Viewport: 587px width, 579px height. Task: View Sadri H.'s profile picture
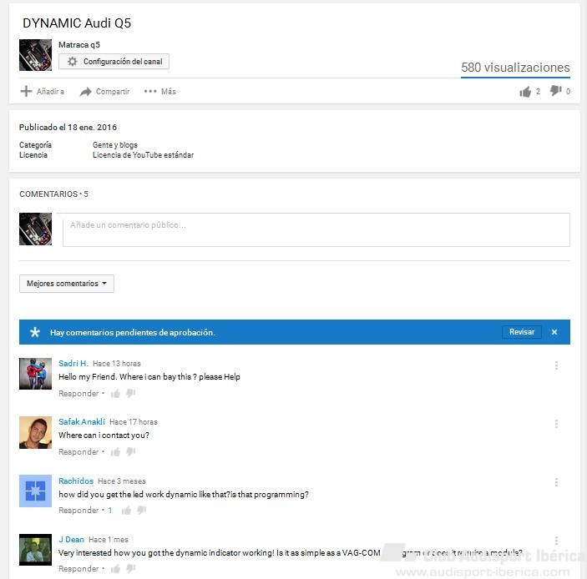pos(36,374)
